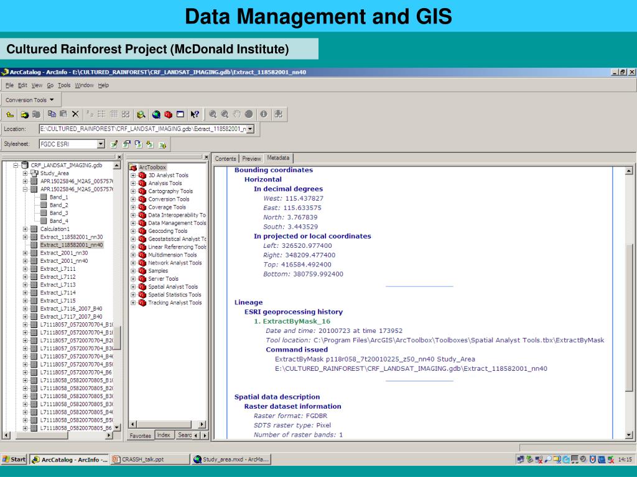The width and height of the screenshot is (637, 477).
Task: Click the ExtractByMask_16 lineage link
Action: (292, 321)
